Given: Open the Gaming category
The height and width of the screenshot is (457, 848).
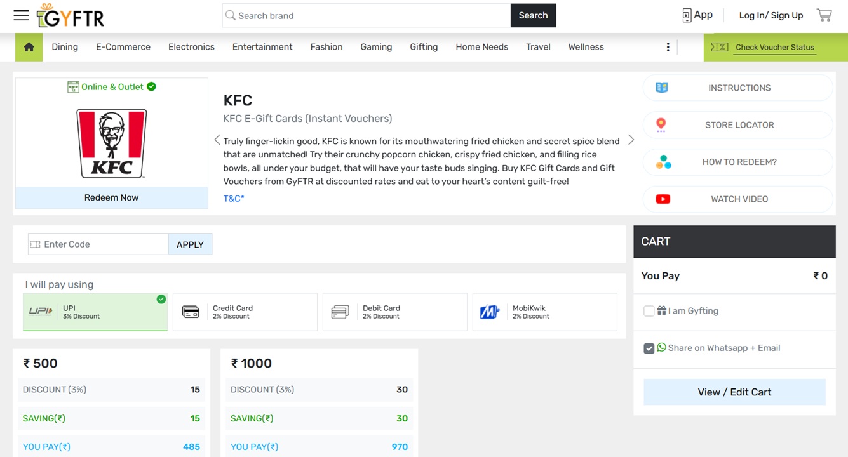Looking at the screenshot, I should (x=376, y=47).
